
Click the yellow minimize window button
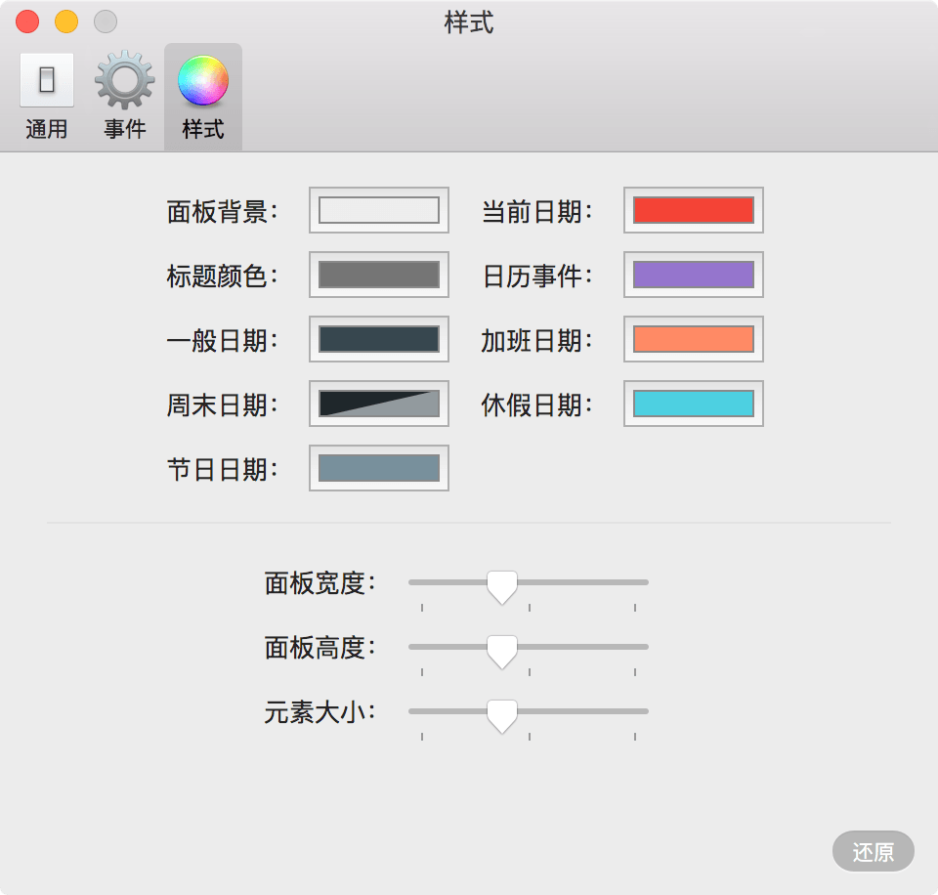pyautogui.click(x=66, y=22)
